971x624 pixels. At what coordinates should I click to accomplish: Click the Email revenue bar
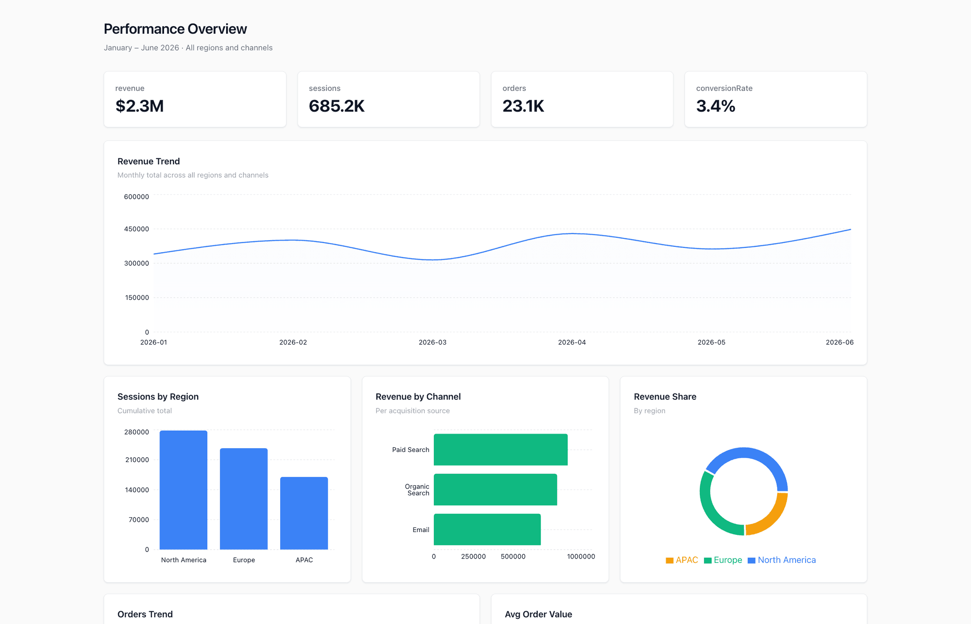click(487, 529)
